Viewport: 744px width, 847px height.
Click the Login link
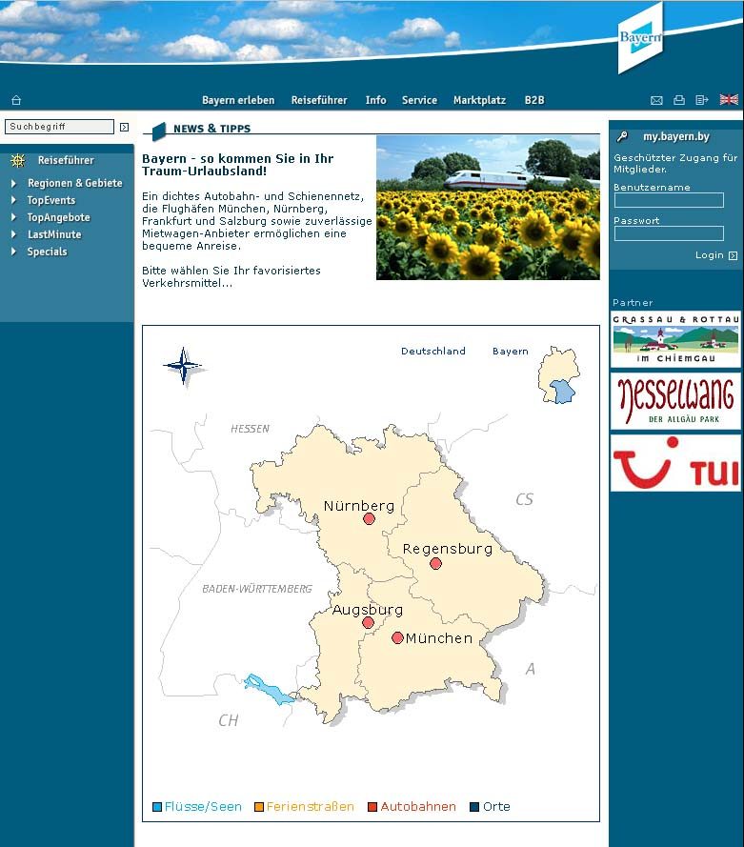click(710, 255)
